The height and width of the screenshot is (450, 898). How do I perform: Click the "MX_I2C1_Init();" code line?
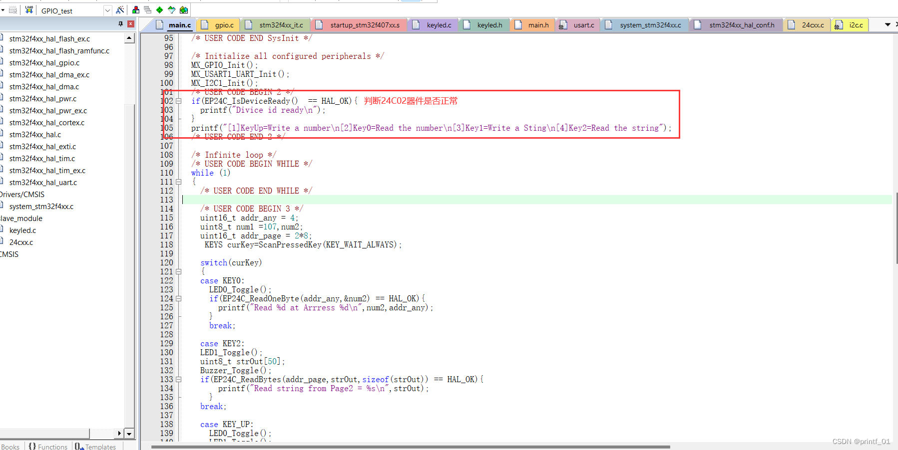point(224,83)
